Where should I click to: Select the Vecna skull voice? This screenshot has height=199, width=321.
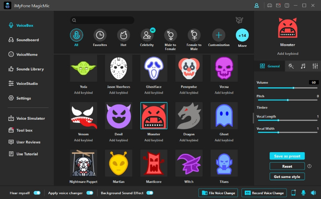tap(224, 68)
